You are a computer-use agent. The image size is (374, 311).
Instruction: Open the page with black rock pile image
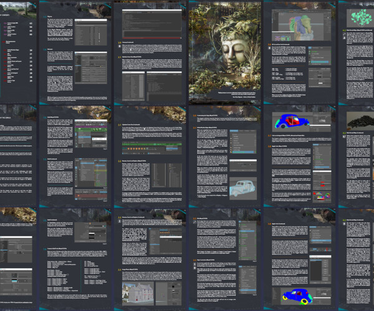pos(357,156)
